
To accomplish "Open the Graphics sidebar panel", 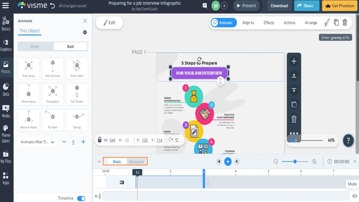I will [6, 46].
